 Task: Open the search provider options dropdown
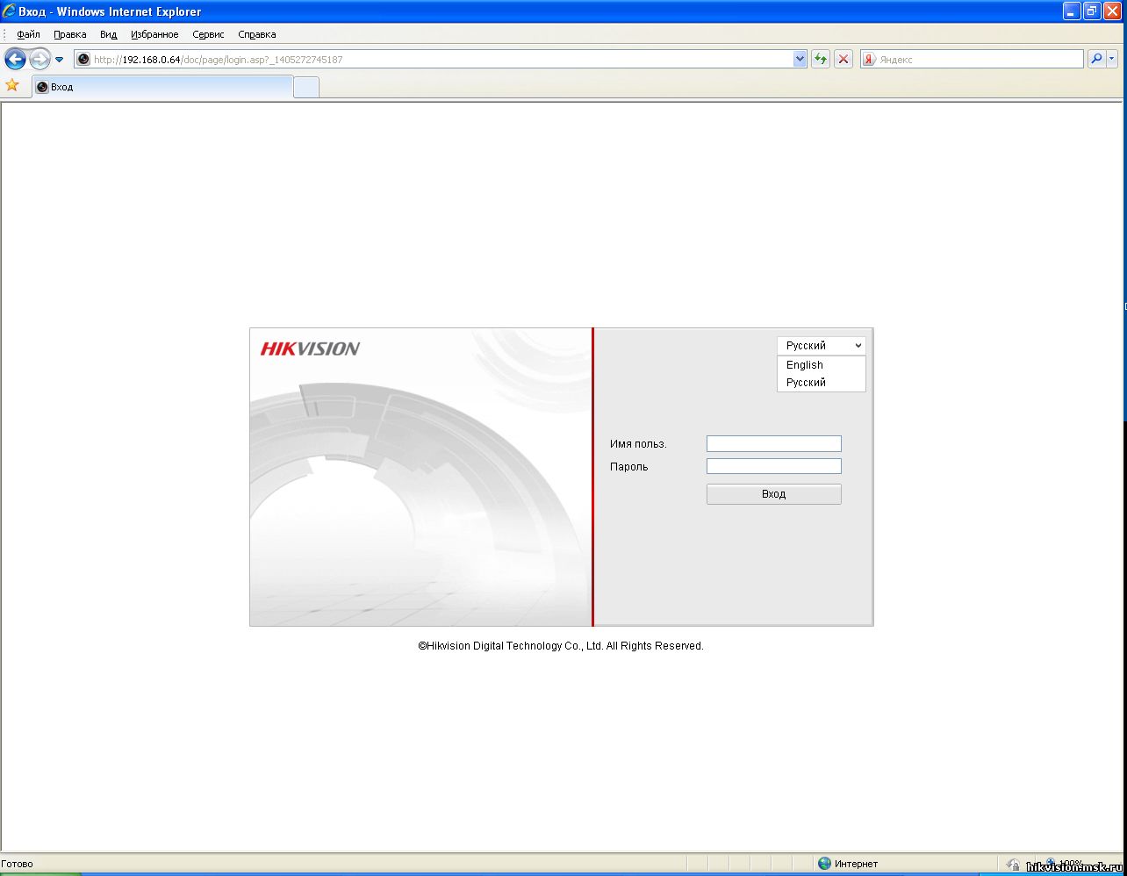pyautogui.click(x=1113, y=60)
